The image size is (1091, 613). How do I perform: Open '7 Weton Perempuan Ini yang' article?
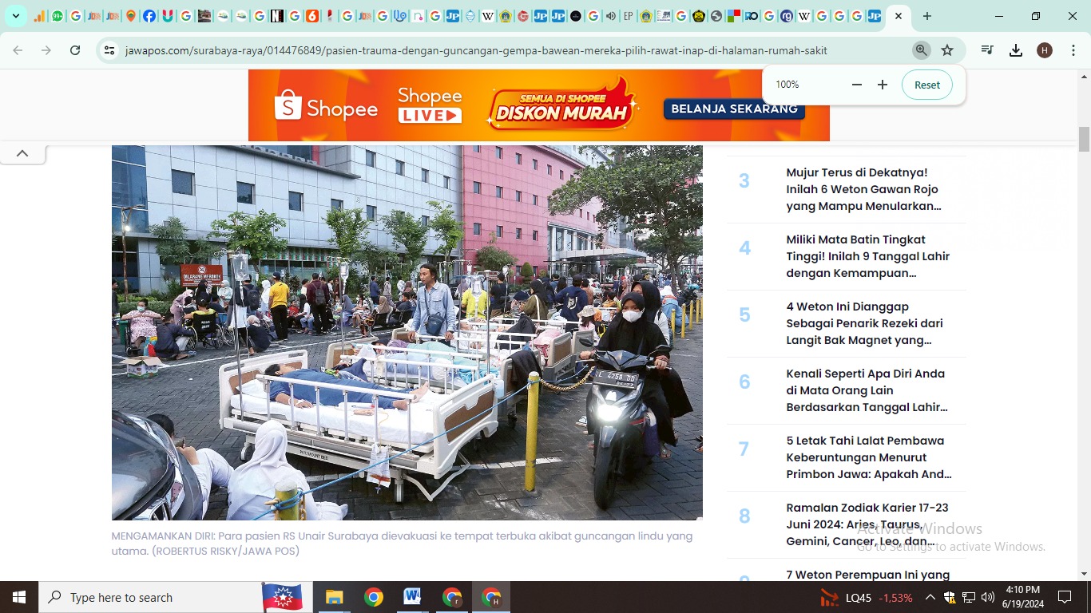click(x=867, y=575)
